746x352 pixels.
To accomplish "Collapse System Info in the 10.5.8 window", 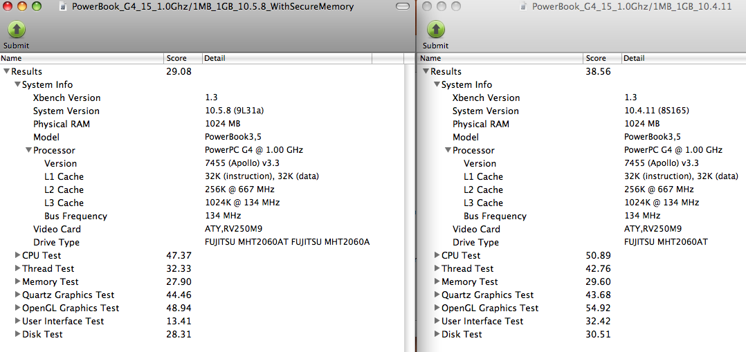I will 17,85.
